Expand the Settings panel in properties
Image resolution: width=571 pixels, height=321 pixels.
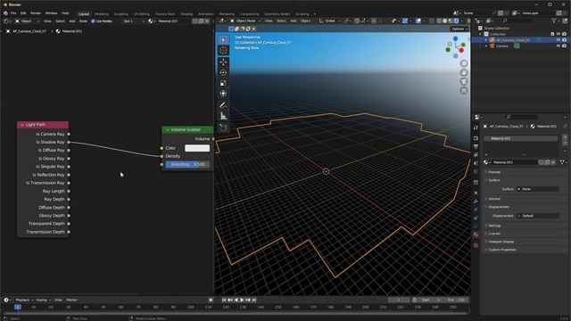[494, 226]
